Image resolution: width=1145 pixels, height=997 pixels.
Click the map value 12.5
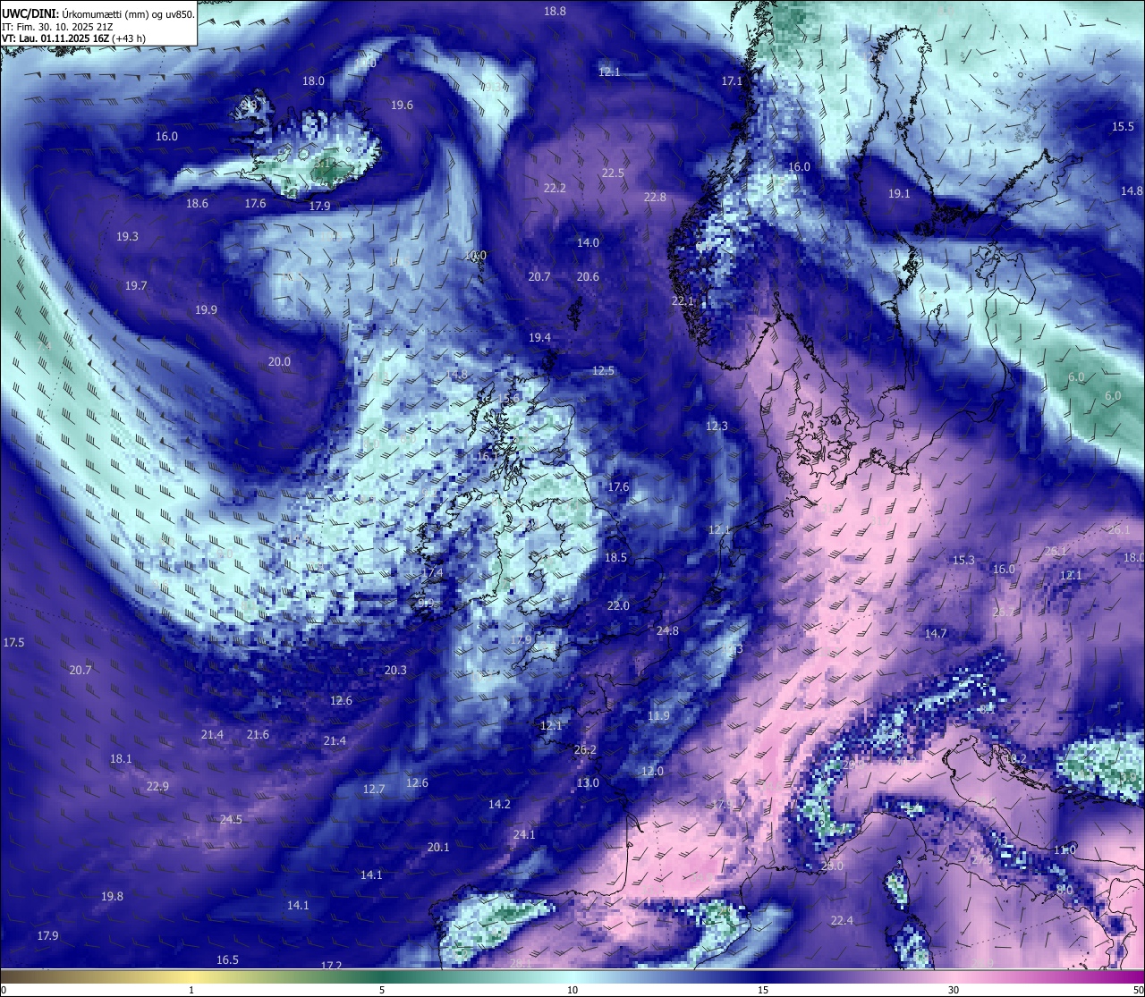pos(603,370)
